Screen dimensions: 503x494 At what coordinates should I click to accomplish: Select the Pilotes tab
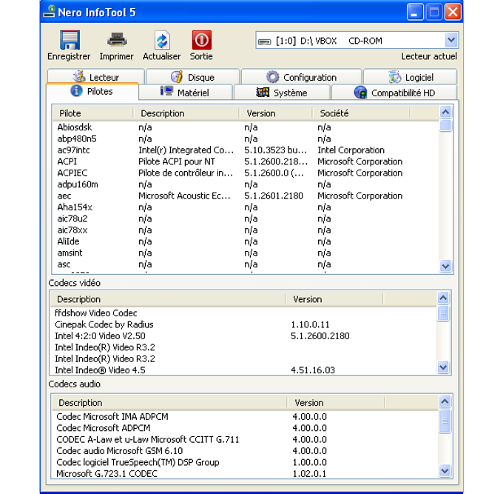[x=92, y=91]
